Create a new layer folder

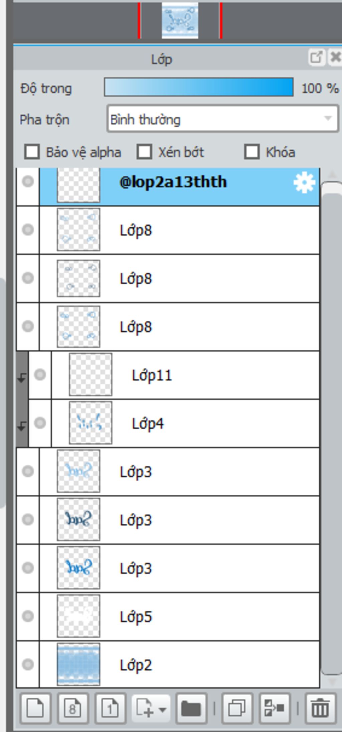pyautogui.click(x=191, y=708)
